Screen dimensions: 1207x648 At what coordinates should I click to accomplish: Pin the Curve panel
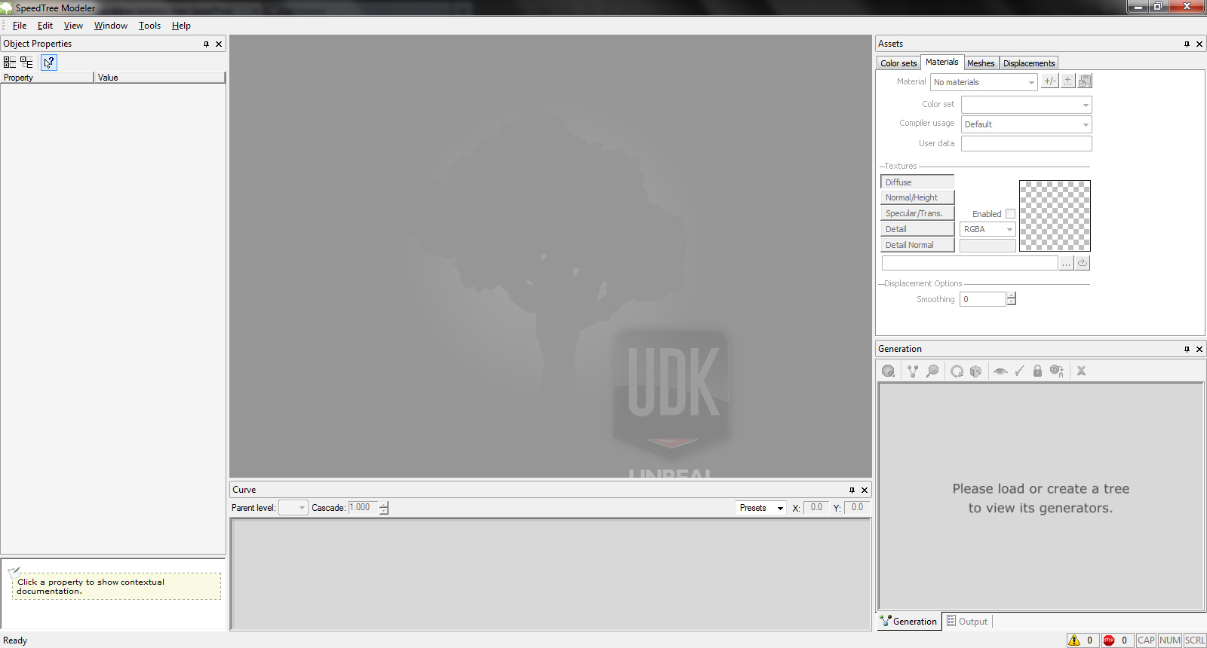coord(852,490)
